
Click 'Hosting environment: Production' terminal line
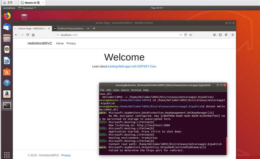pyautogui.click(x=133, y=138)
